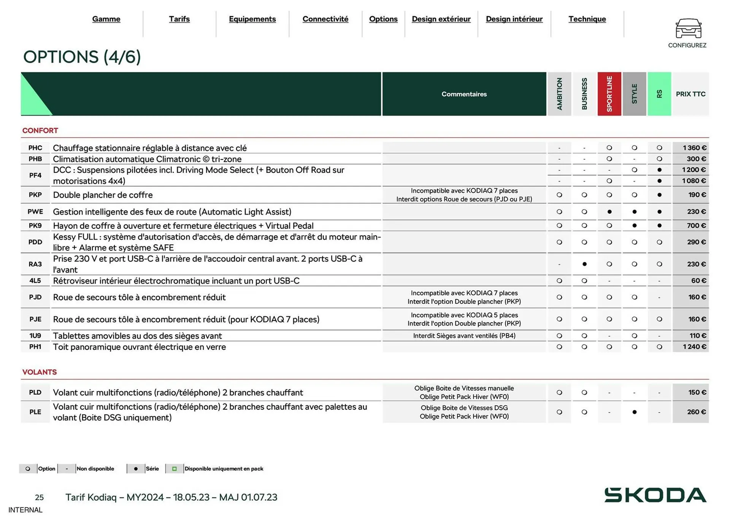This screenshot has width=730, height=517.
Task: Switch to the Tarifs section
Action: 179,19
